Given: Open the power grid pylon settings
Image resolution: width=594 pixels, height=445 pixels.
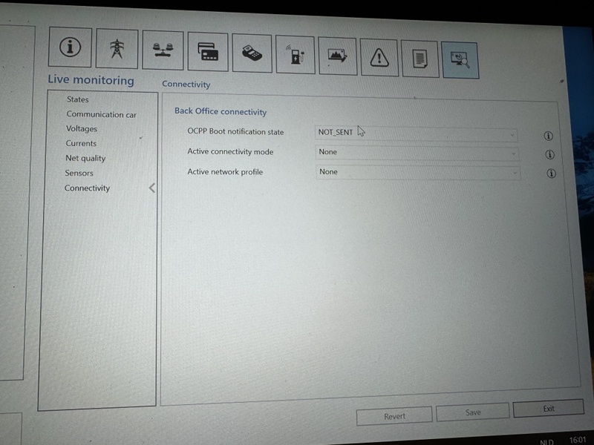Looking at the screenshot, I should (x=117, y=49).
